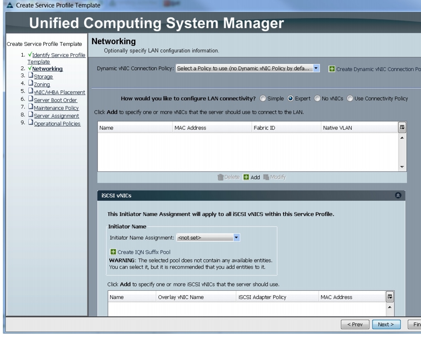421x337 pixels.
Task: Open the Server Boot Order step
Action: click(x=55, y=100)
